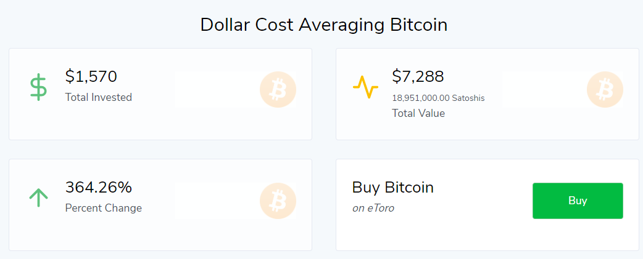Click the green dollar sign icon
Image resolution: width=643 pixels, height=259 pixels.
pos(38,87)
